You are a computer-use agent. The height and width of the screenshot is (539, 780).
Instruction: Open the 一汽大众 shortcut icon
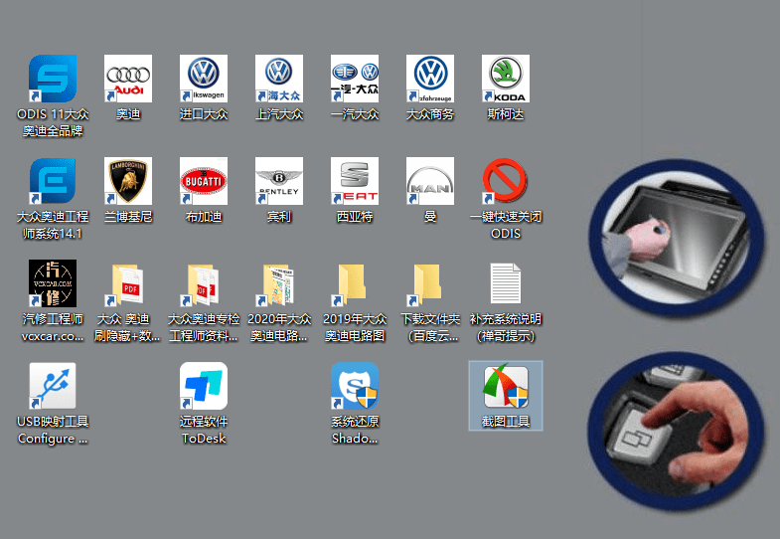[355, 80]
